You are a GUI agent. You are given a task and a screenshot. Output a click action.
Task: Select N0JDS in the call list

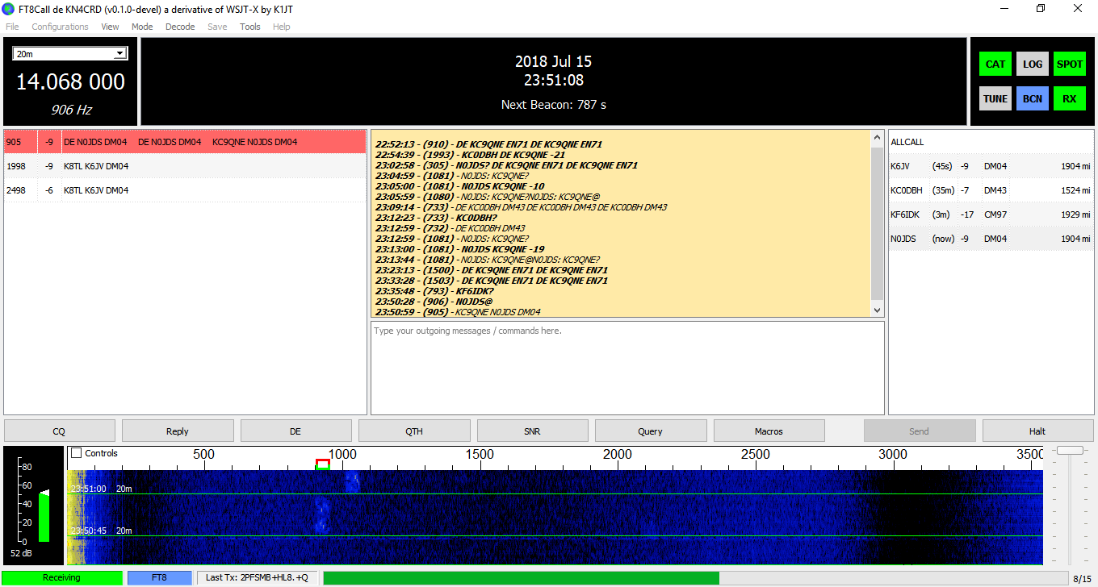pos(991,239)
